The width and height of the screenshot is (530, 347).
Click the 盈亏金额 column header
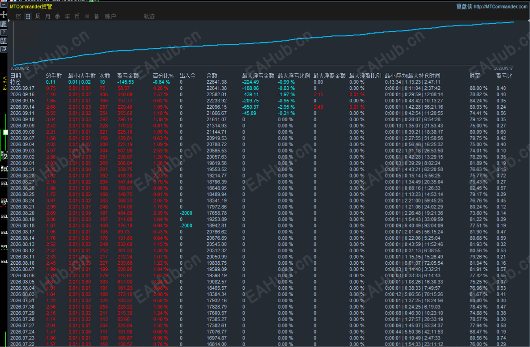pyautogui.click(x=128, y=76)
